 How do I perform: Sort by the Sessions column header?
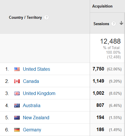101,24
